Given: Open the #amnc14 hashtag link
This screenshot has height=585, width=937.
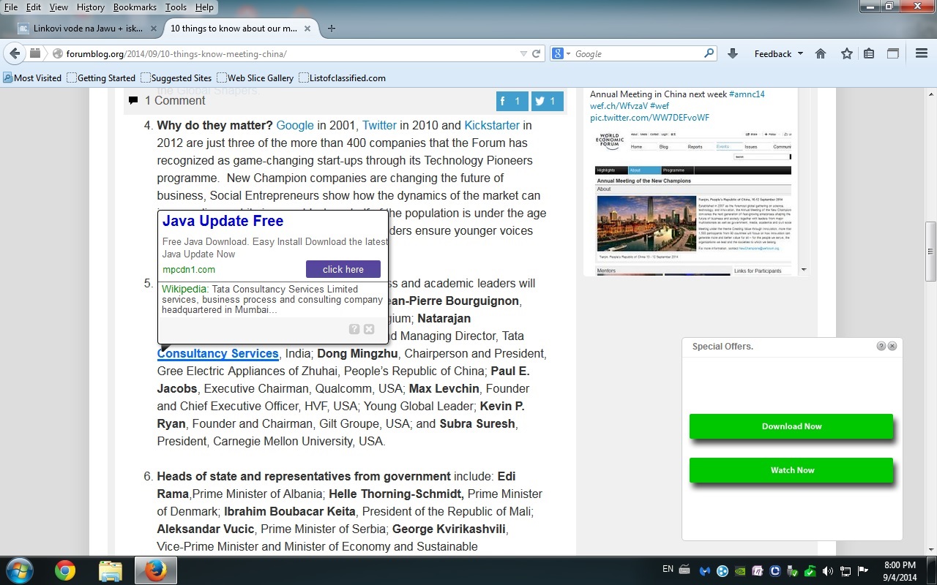Looking at the screenshot, I should [747, 94].
